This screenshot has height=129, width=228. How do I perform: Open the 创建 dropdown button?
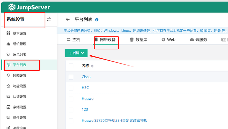click(76, 53)
